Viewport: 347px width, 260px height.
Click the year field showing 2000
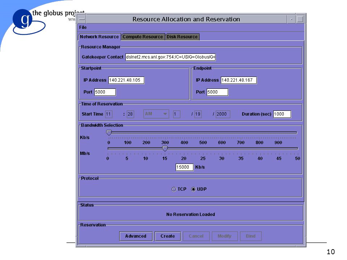pyautogui.click(x=223, y=114)
